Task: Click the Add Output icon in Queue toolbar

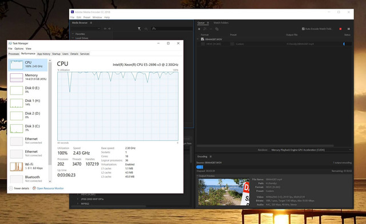Action: [x=205, y=29]
